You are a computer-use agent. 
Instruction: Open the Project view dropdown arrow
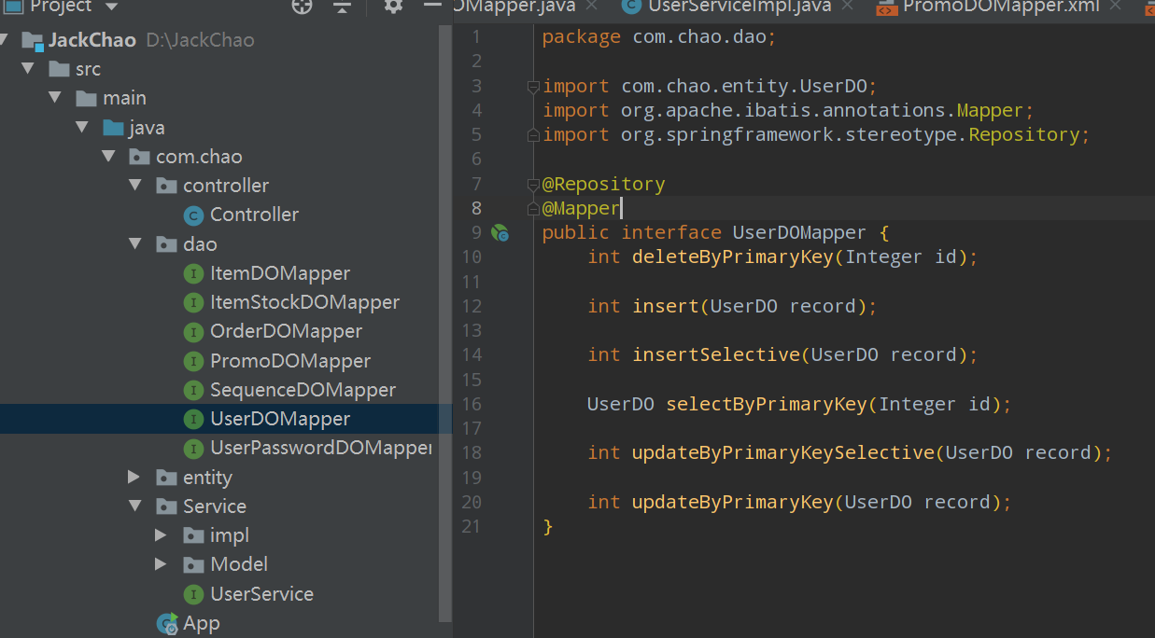click(112, 7)
